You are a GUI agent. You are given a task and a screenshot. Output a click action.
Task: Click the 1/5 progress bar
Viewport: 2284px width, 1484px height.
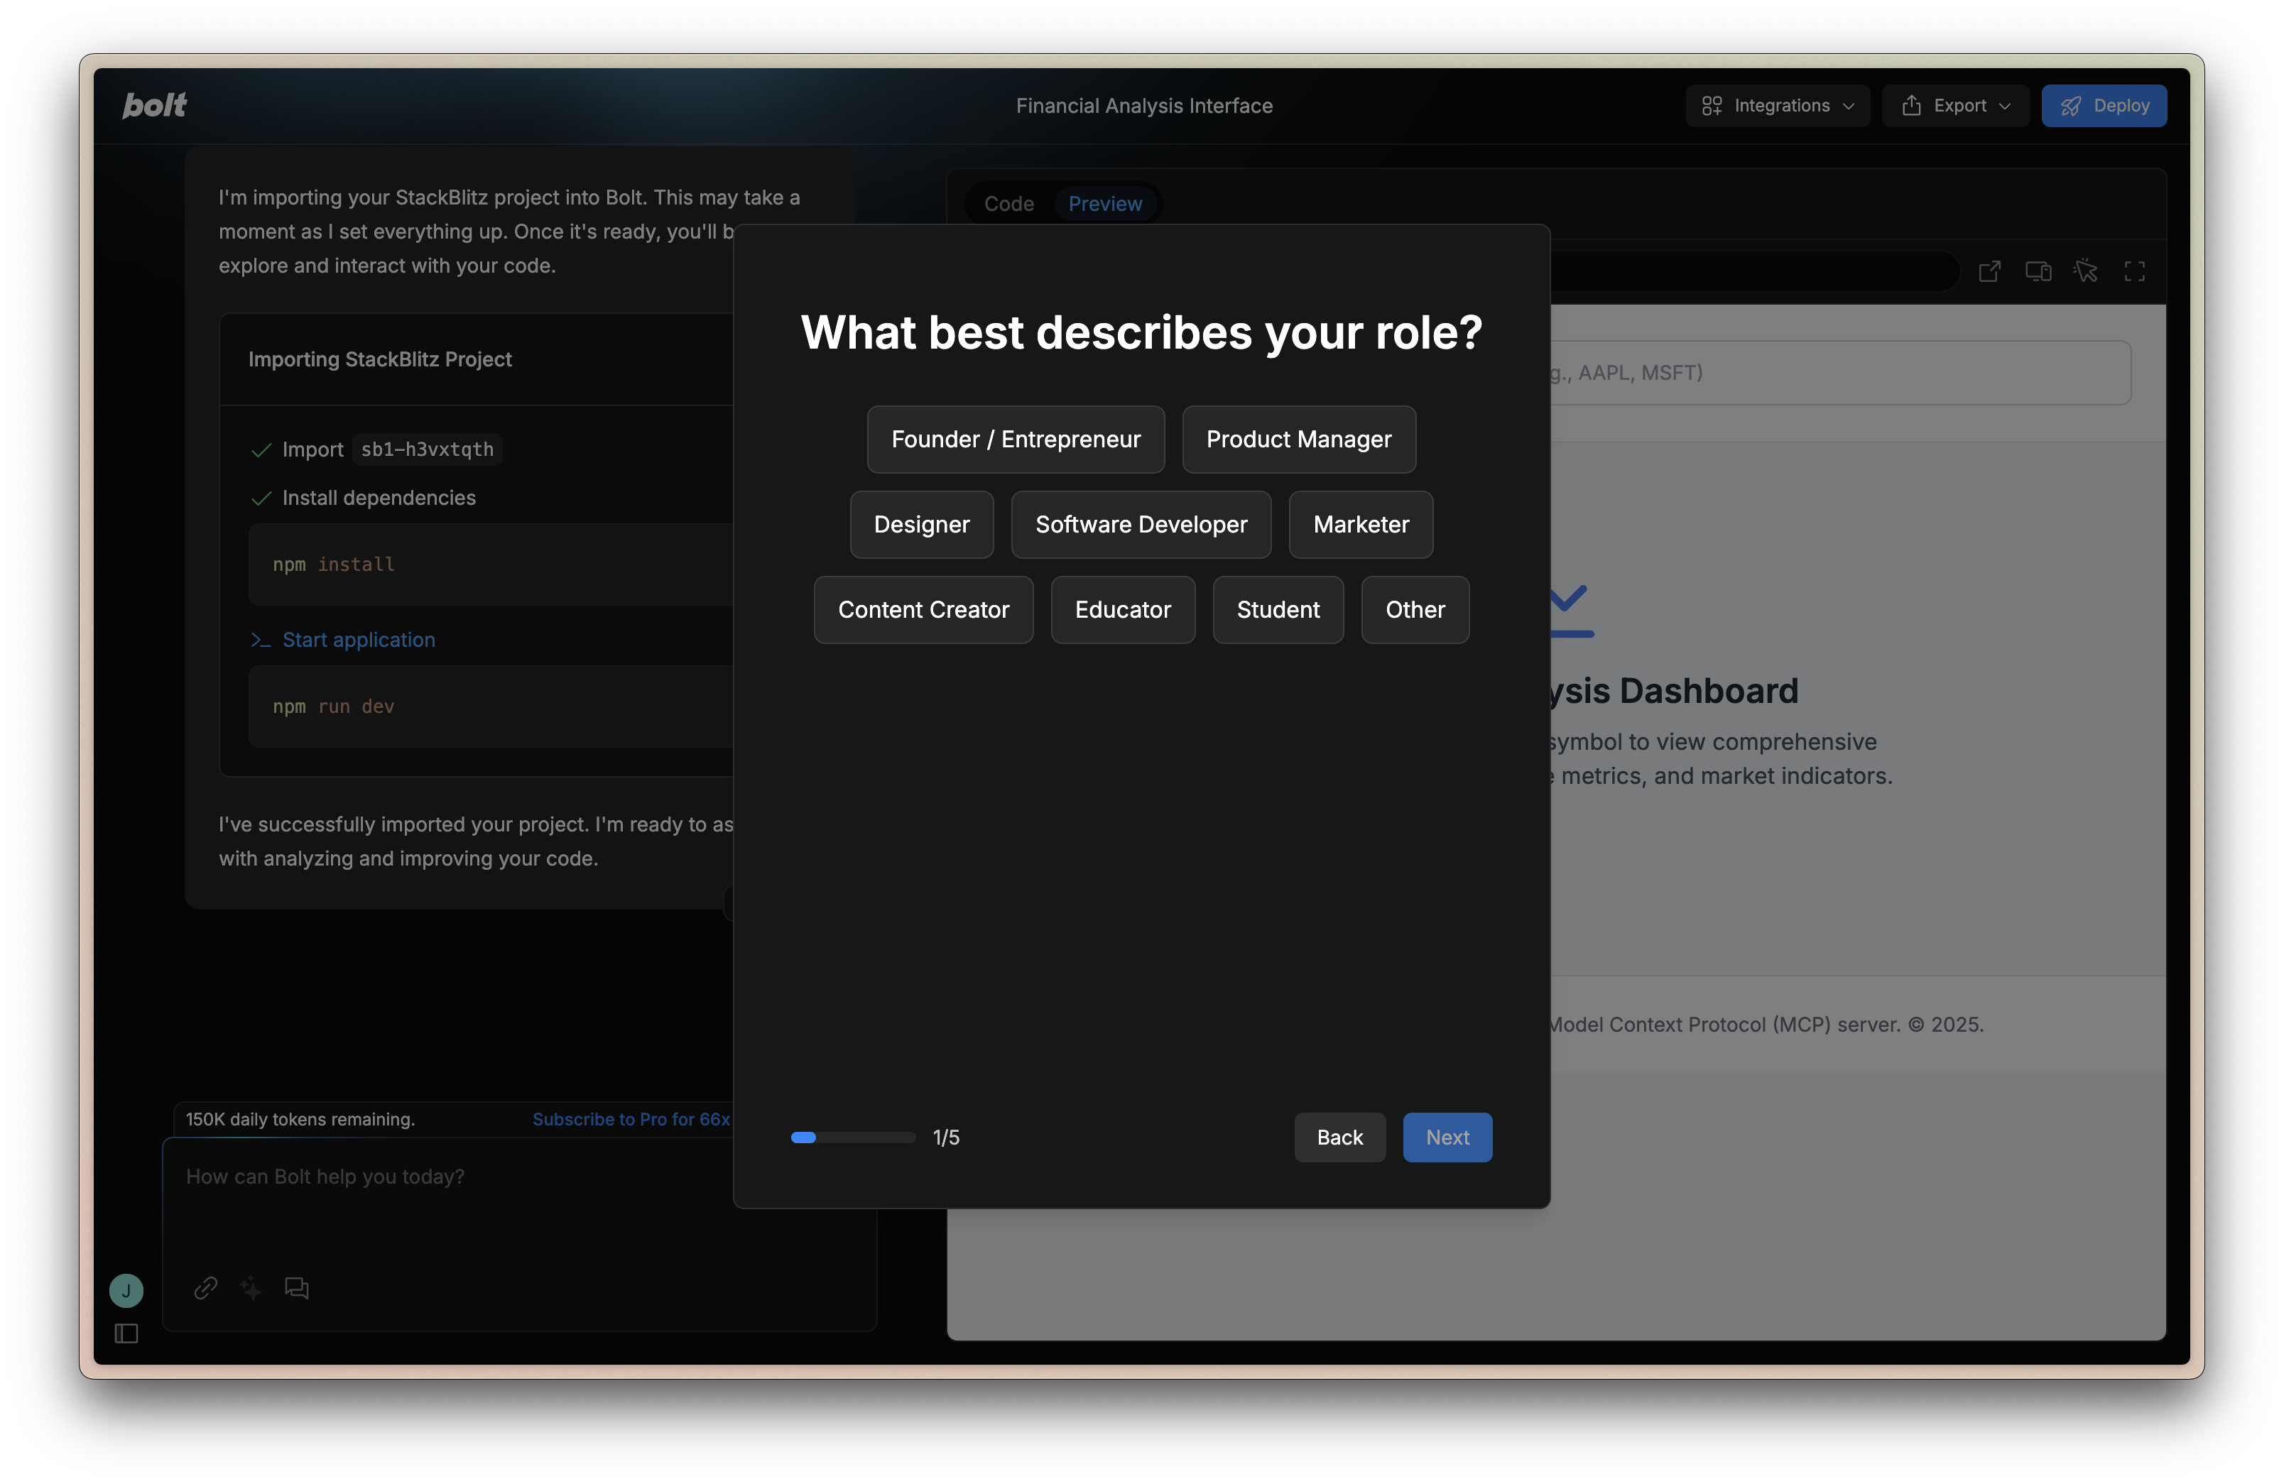(x=852, y=1137)
